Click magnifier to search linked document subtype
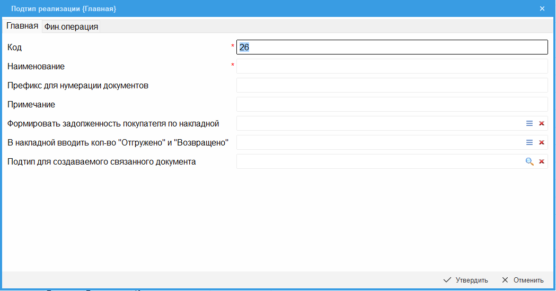The width and height of the screenshot is (556, 291). [x=529, y=161]
